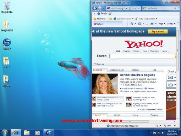Open the win 7 folder on desktop
Screen dimensions: 181x136
pos(7,62)
